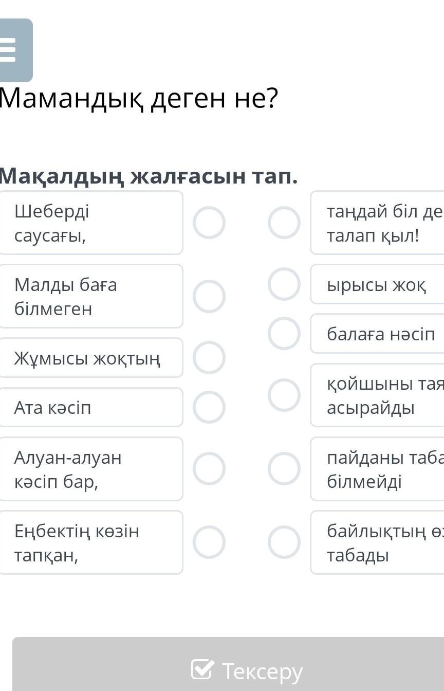Click the 'Шеберді саусағы' proverb card
Screen dimensions: 444x691
pos(90,223)
